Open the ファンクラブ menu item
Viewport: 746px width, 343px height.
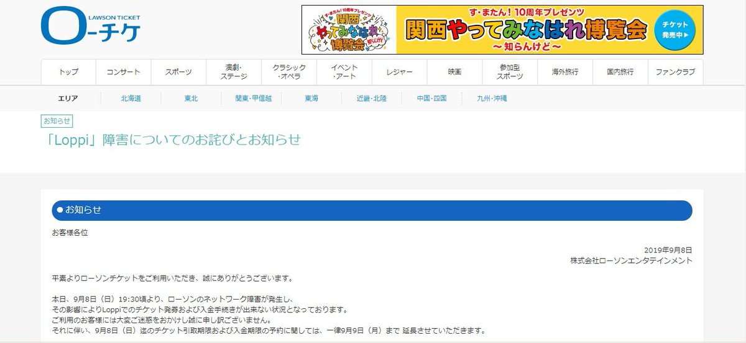[675, 72]
